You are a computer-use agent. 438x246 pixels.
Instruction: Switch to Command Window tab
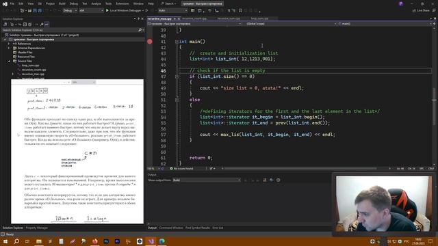click(x=171, y=228)
